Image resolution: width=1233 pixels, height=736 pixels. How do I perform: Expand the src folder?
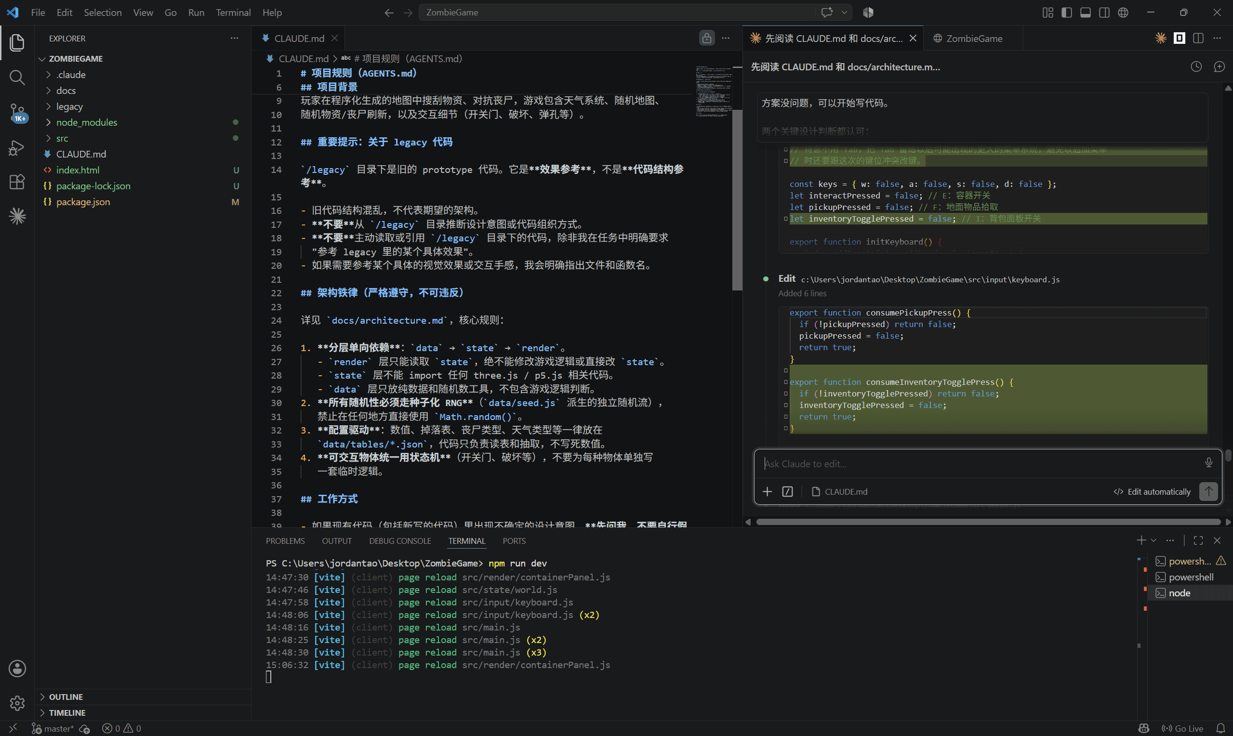click(x=143, y=138)
